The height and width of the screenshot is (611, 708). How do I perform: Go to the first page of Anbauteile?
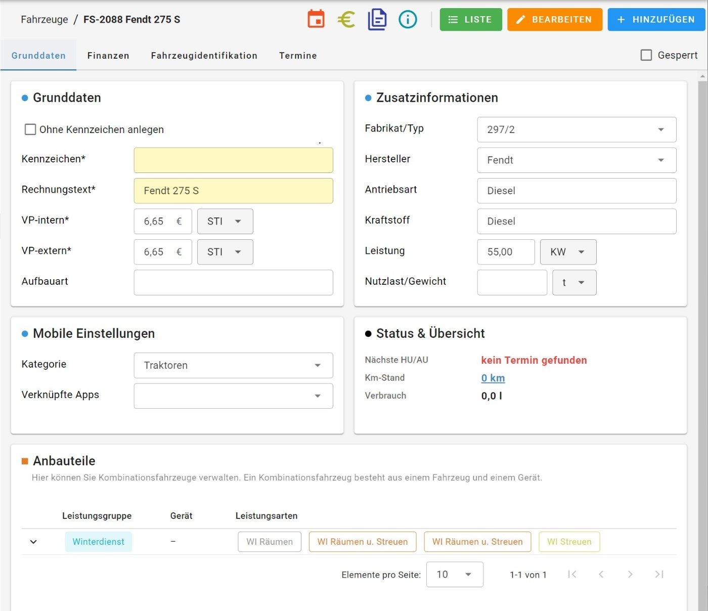[x=572, y=574]
